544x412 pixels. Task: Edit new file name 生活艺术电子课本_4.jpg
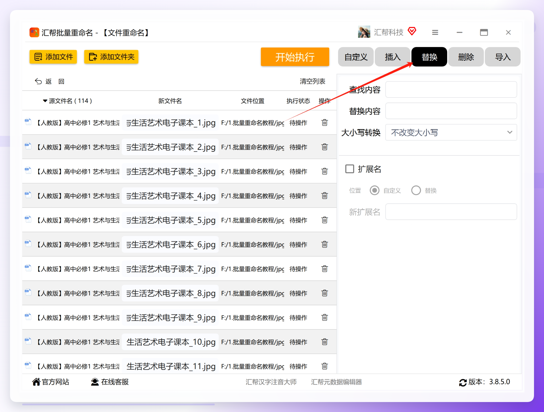pyautogui.click(x=170, y=196)
